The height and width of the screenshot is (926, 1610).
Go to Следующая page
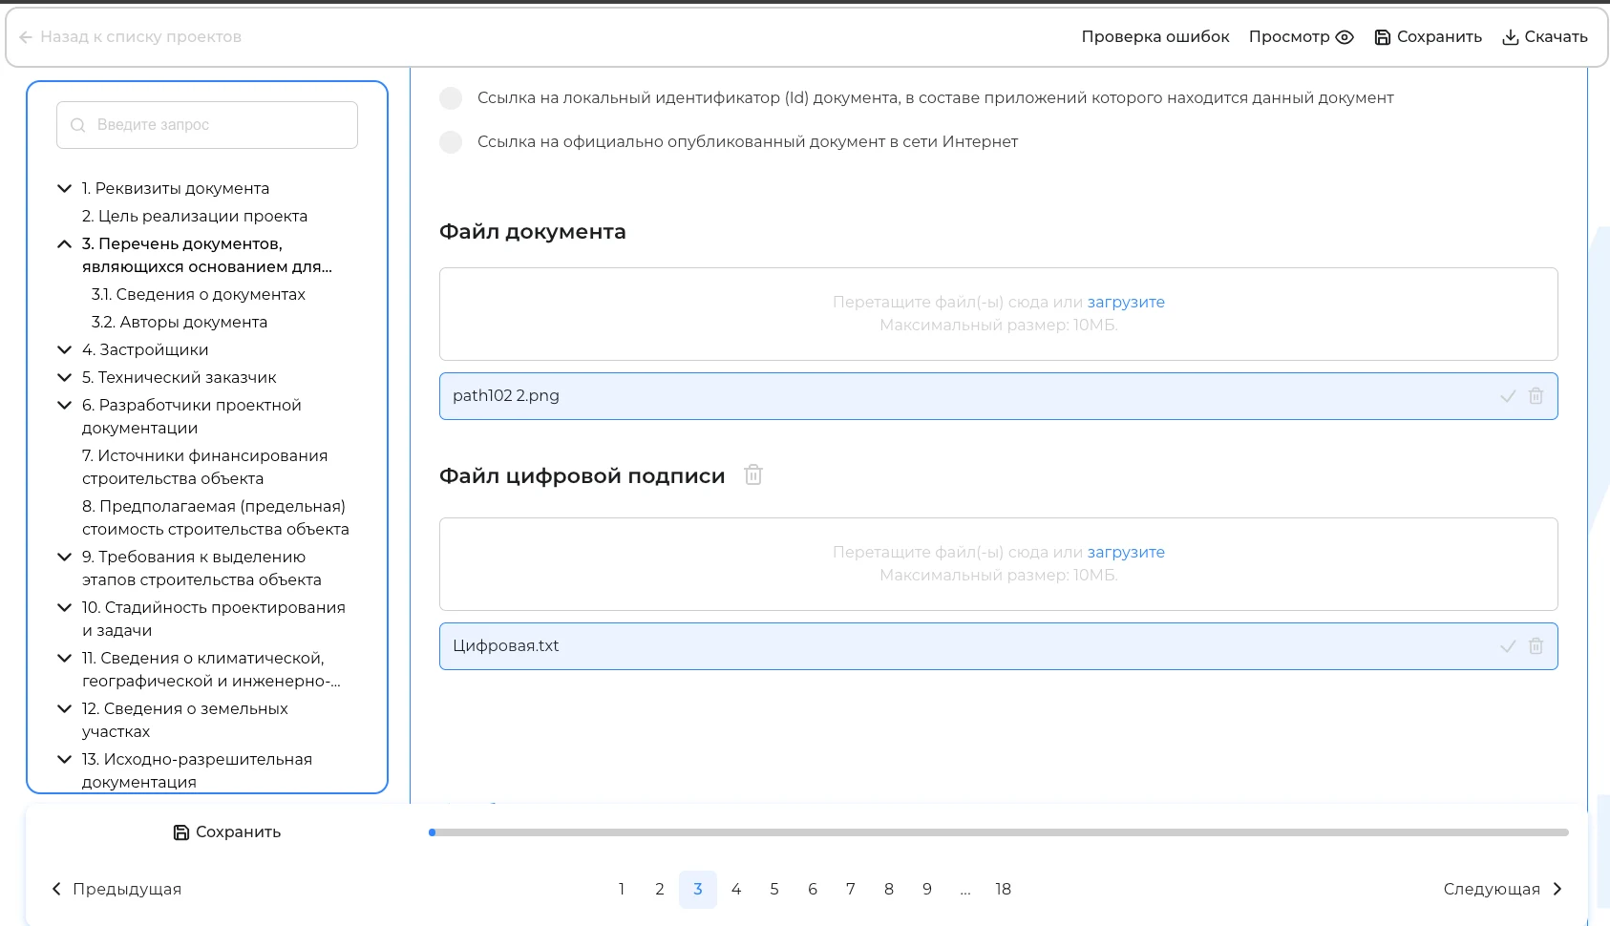(1503, 889)
